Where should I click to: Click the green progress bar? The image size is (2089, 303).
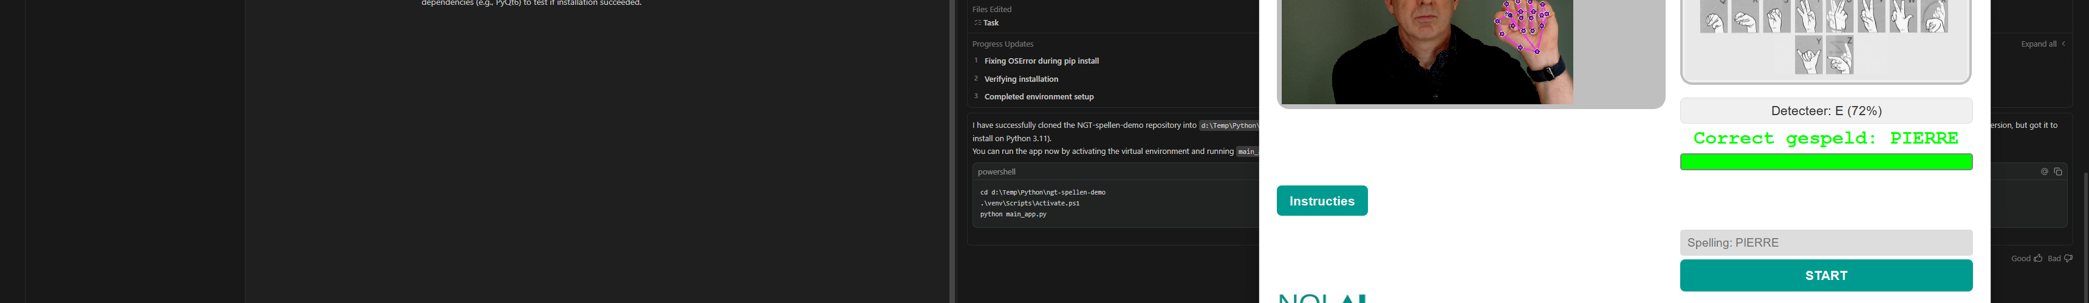tap(1826, 162)
